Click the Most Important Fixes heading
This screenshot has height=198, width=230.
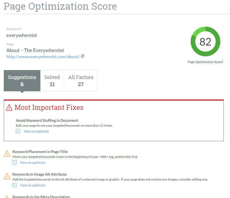pyautogui.click(x=49, y=107)
